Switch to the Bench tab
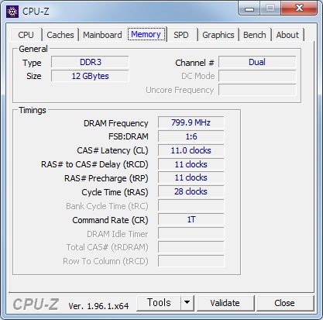 coord(255,35)
